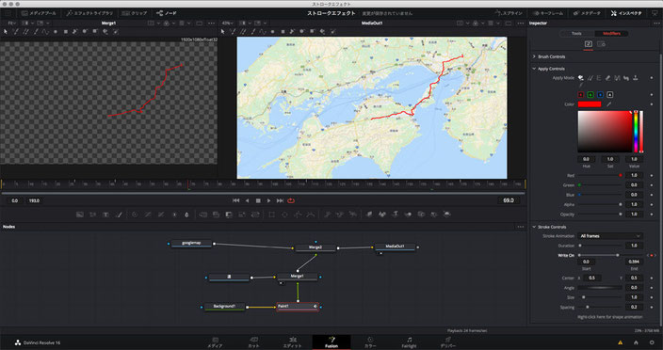The image size is (663, 350).
Task: Select the Smear apply mode icon
Action: click(626, 78)
